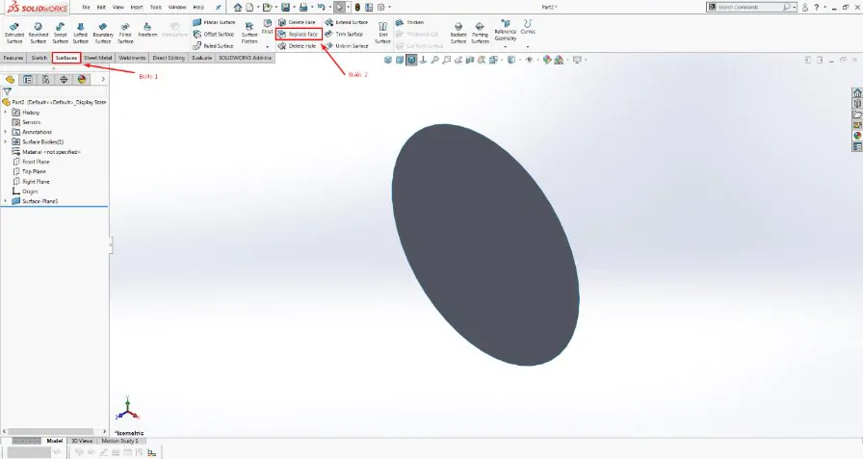Select the Boundary Surface tool
Viewport: 863px width, 459px height.
pyautogui.click(x=103, y=33)
